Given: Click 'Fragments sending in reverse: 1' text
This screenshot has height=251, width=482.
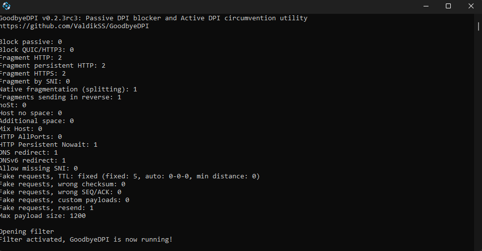Looking at the screenshot, I should pos(60,97).
